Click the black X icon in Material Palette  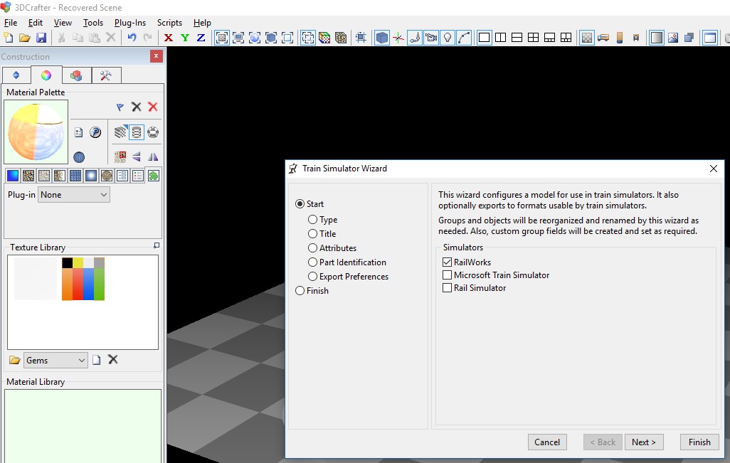pos(136,107)
